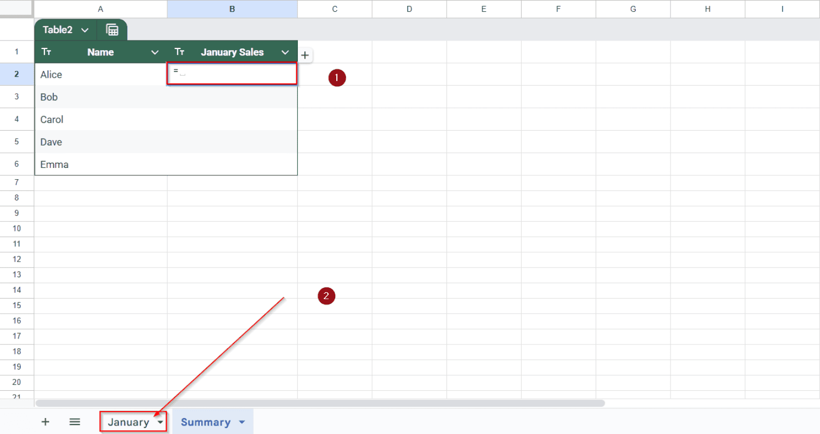
Task: Open the all sheets hamburger icon
Action: point(75,421)
